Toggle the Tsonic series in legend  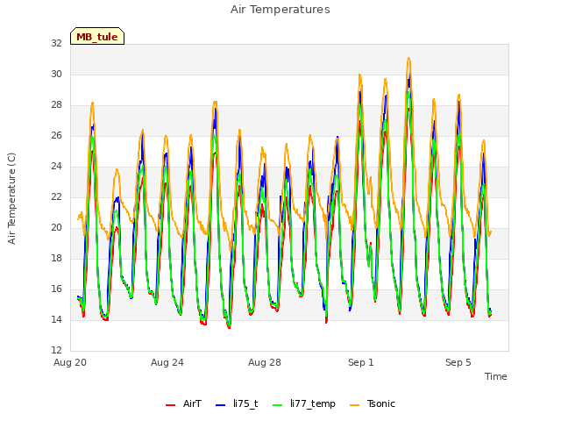[x=373, y=403]
